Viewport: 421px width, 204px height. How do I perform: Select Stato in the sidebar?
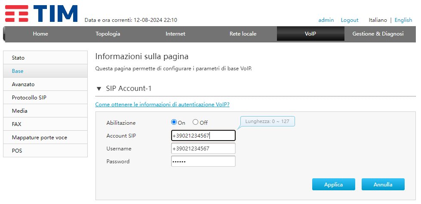click(46, 57)
